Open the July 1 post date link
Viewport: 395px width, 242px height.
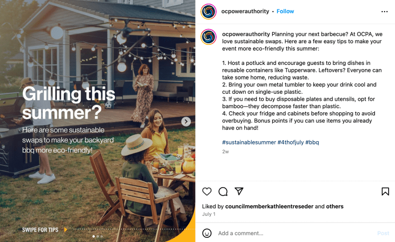coord(209,214)
